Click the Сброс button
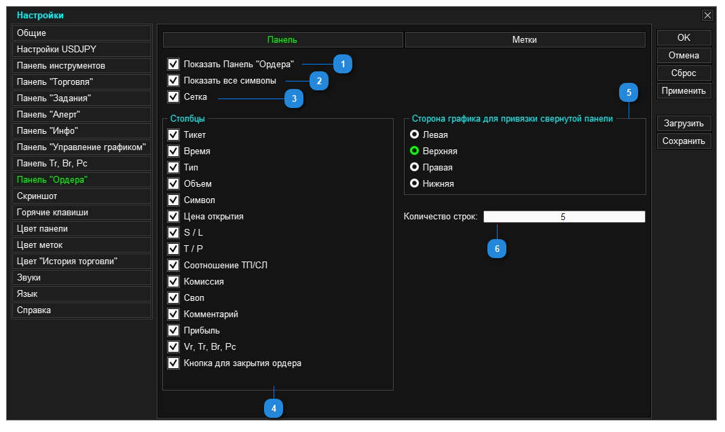The width and height of the screenshot is (725, 432). [684, 73]
